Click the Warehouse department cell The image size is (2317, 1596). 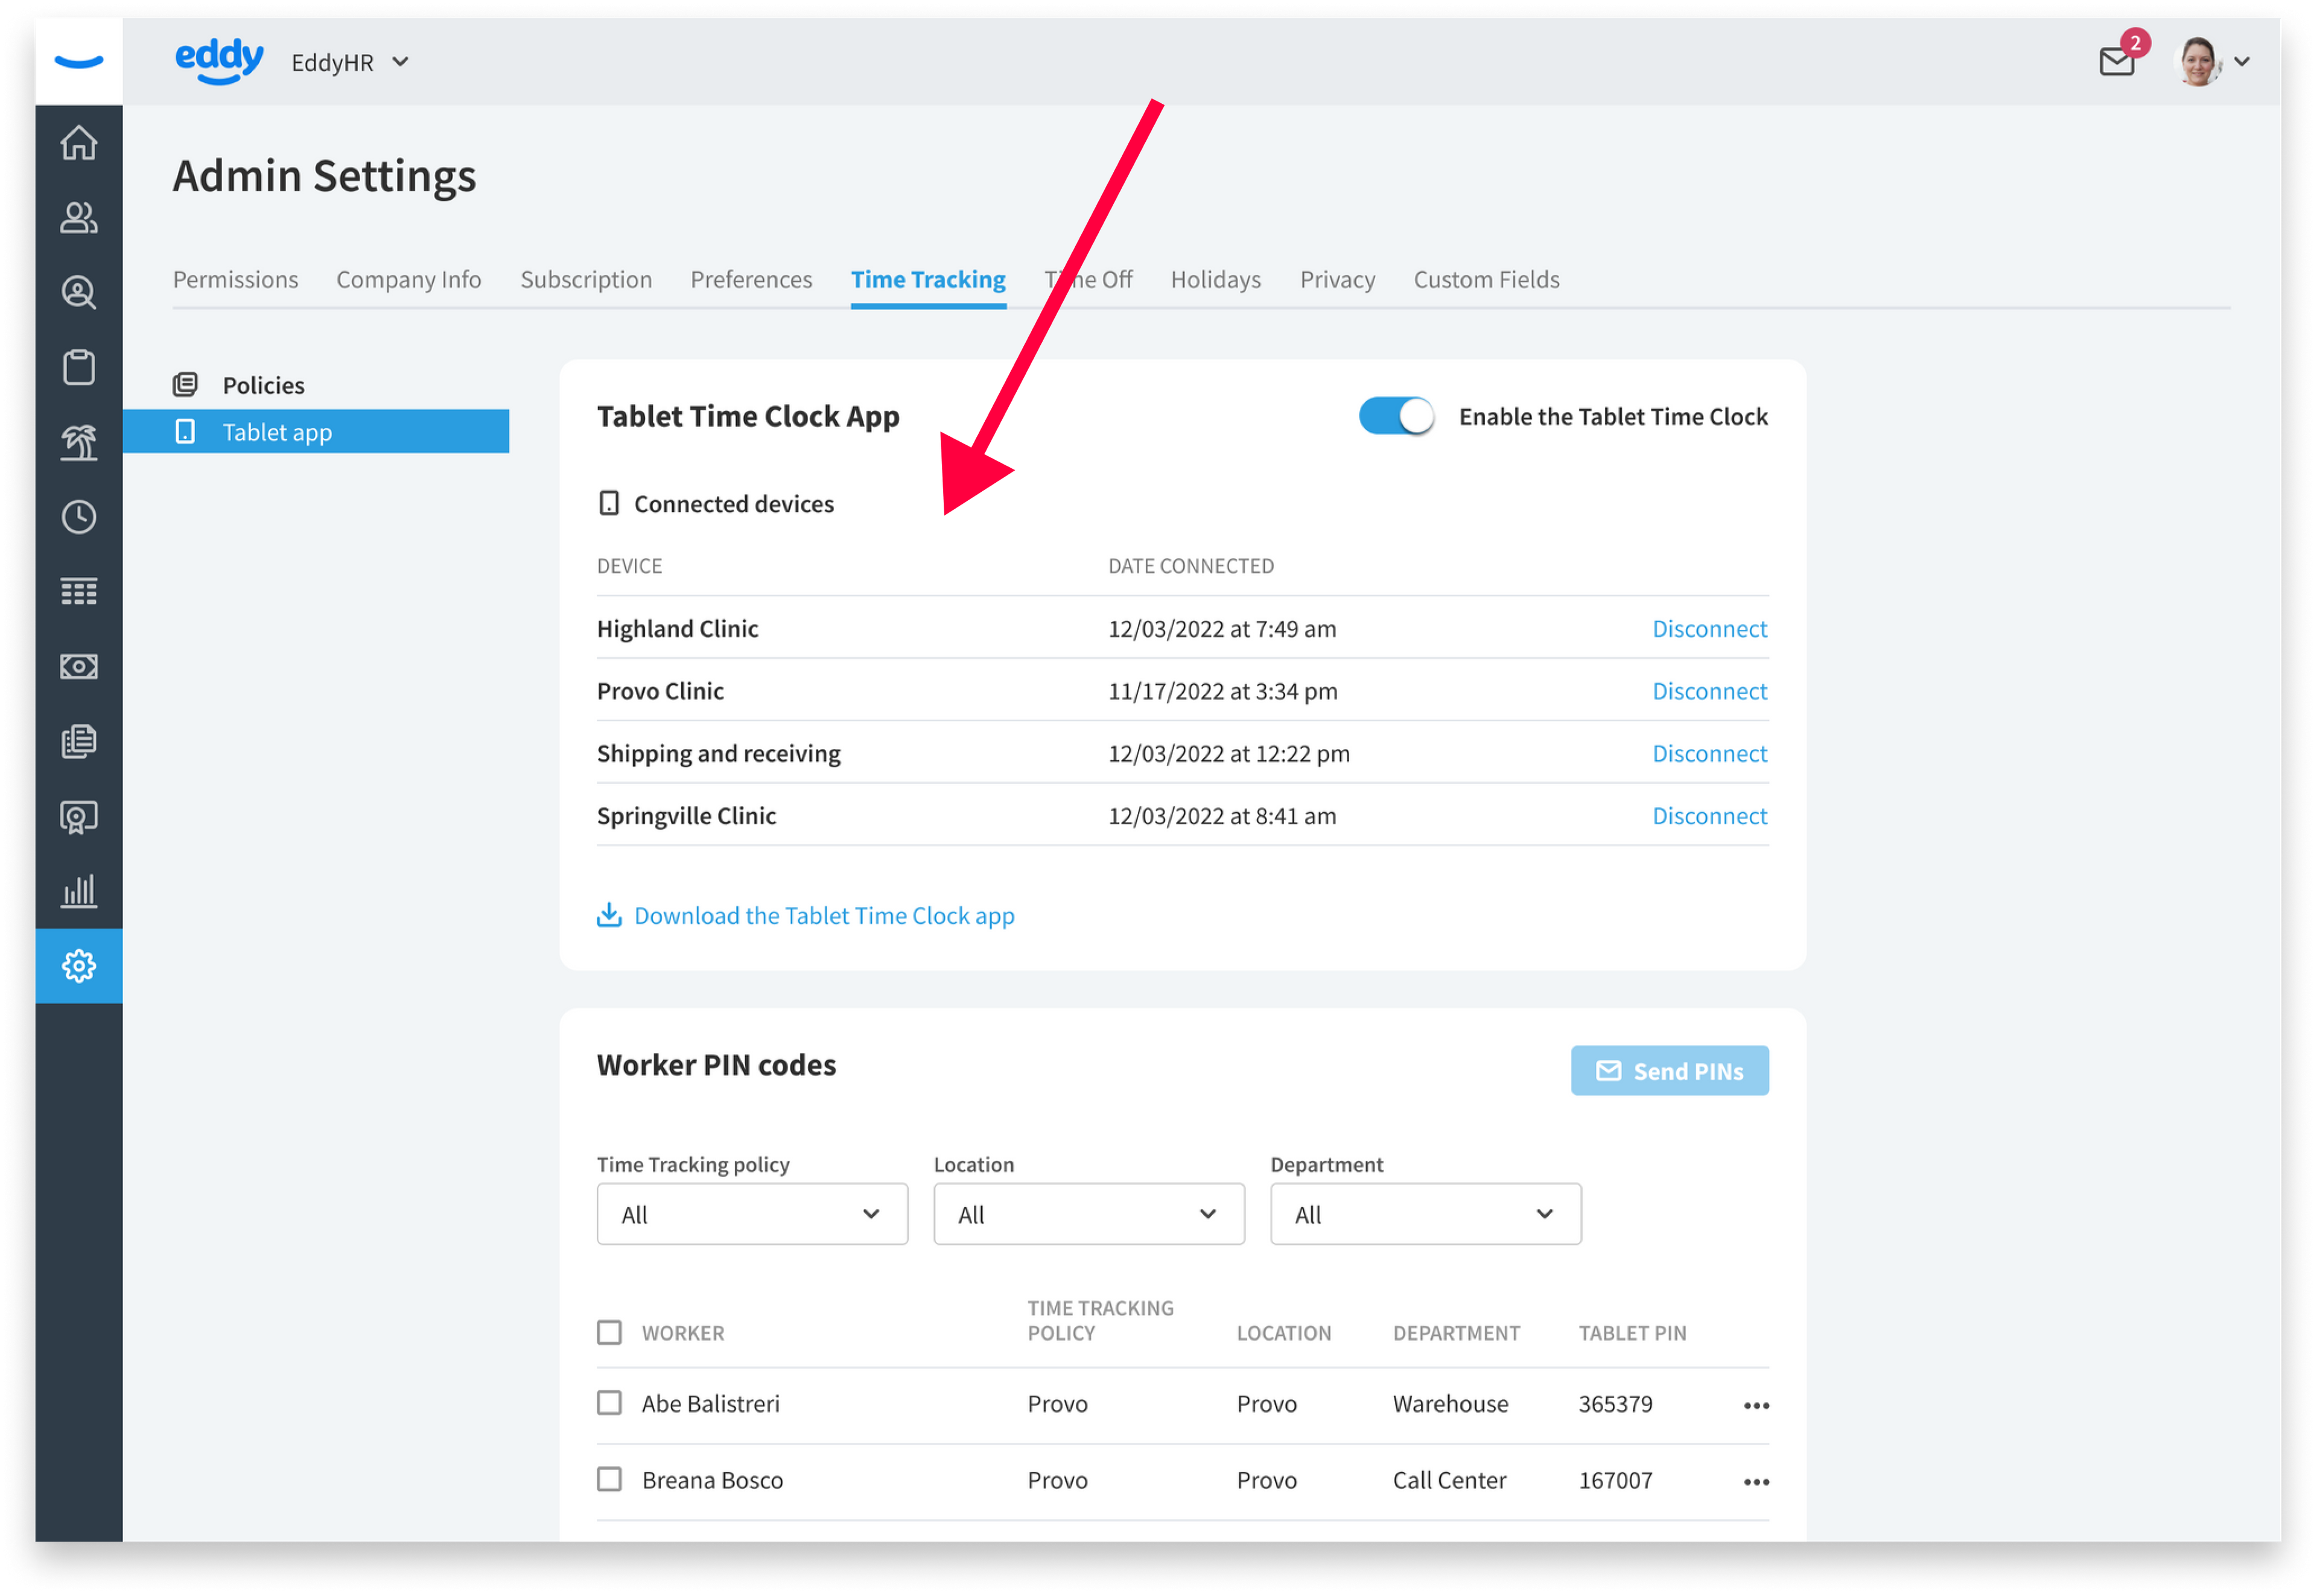(1450, 1404)
